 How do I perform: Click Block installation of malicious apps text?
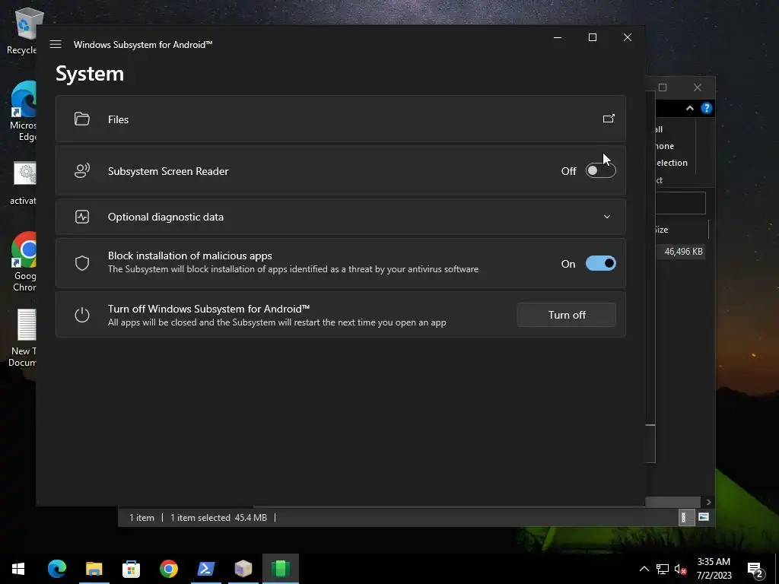tap(189, 255)
